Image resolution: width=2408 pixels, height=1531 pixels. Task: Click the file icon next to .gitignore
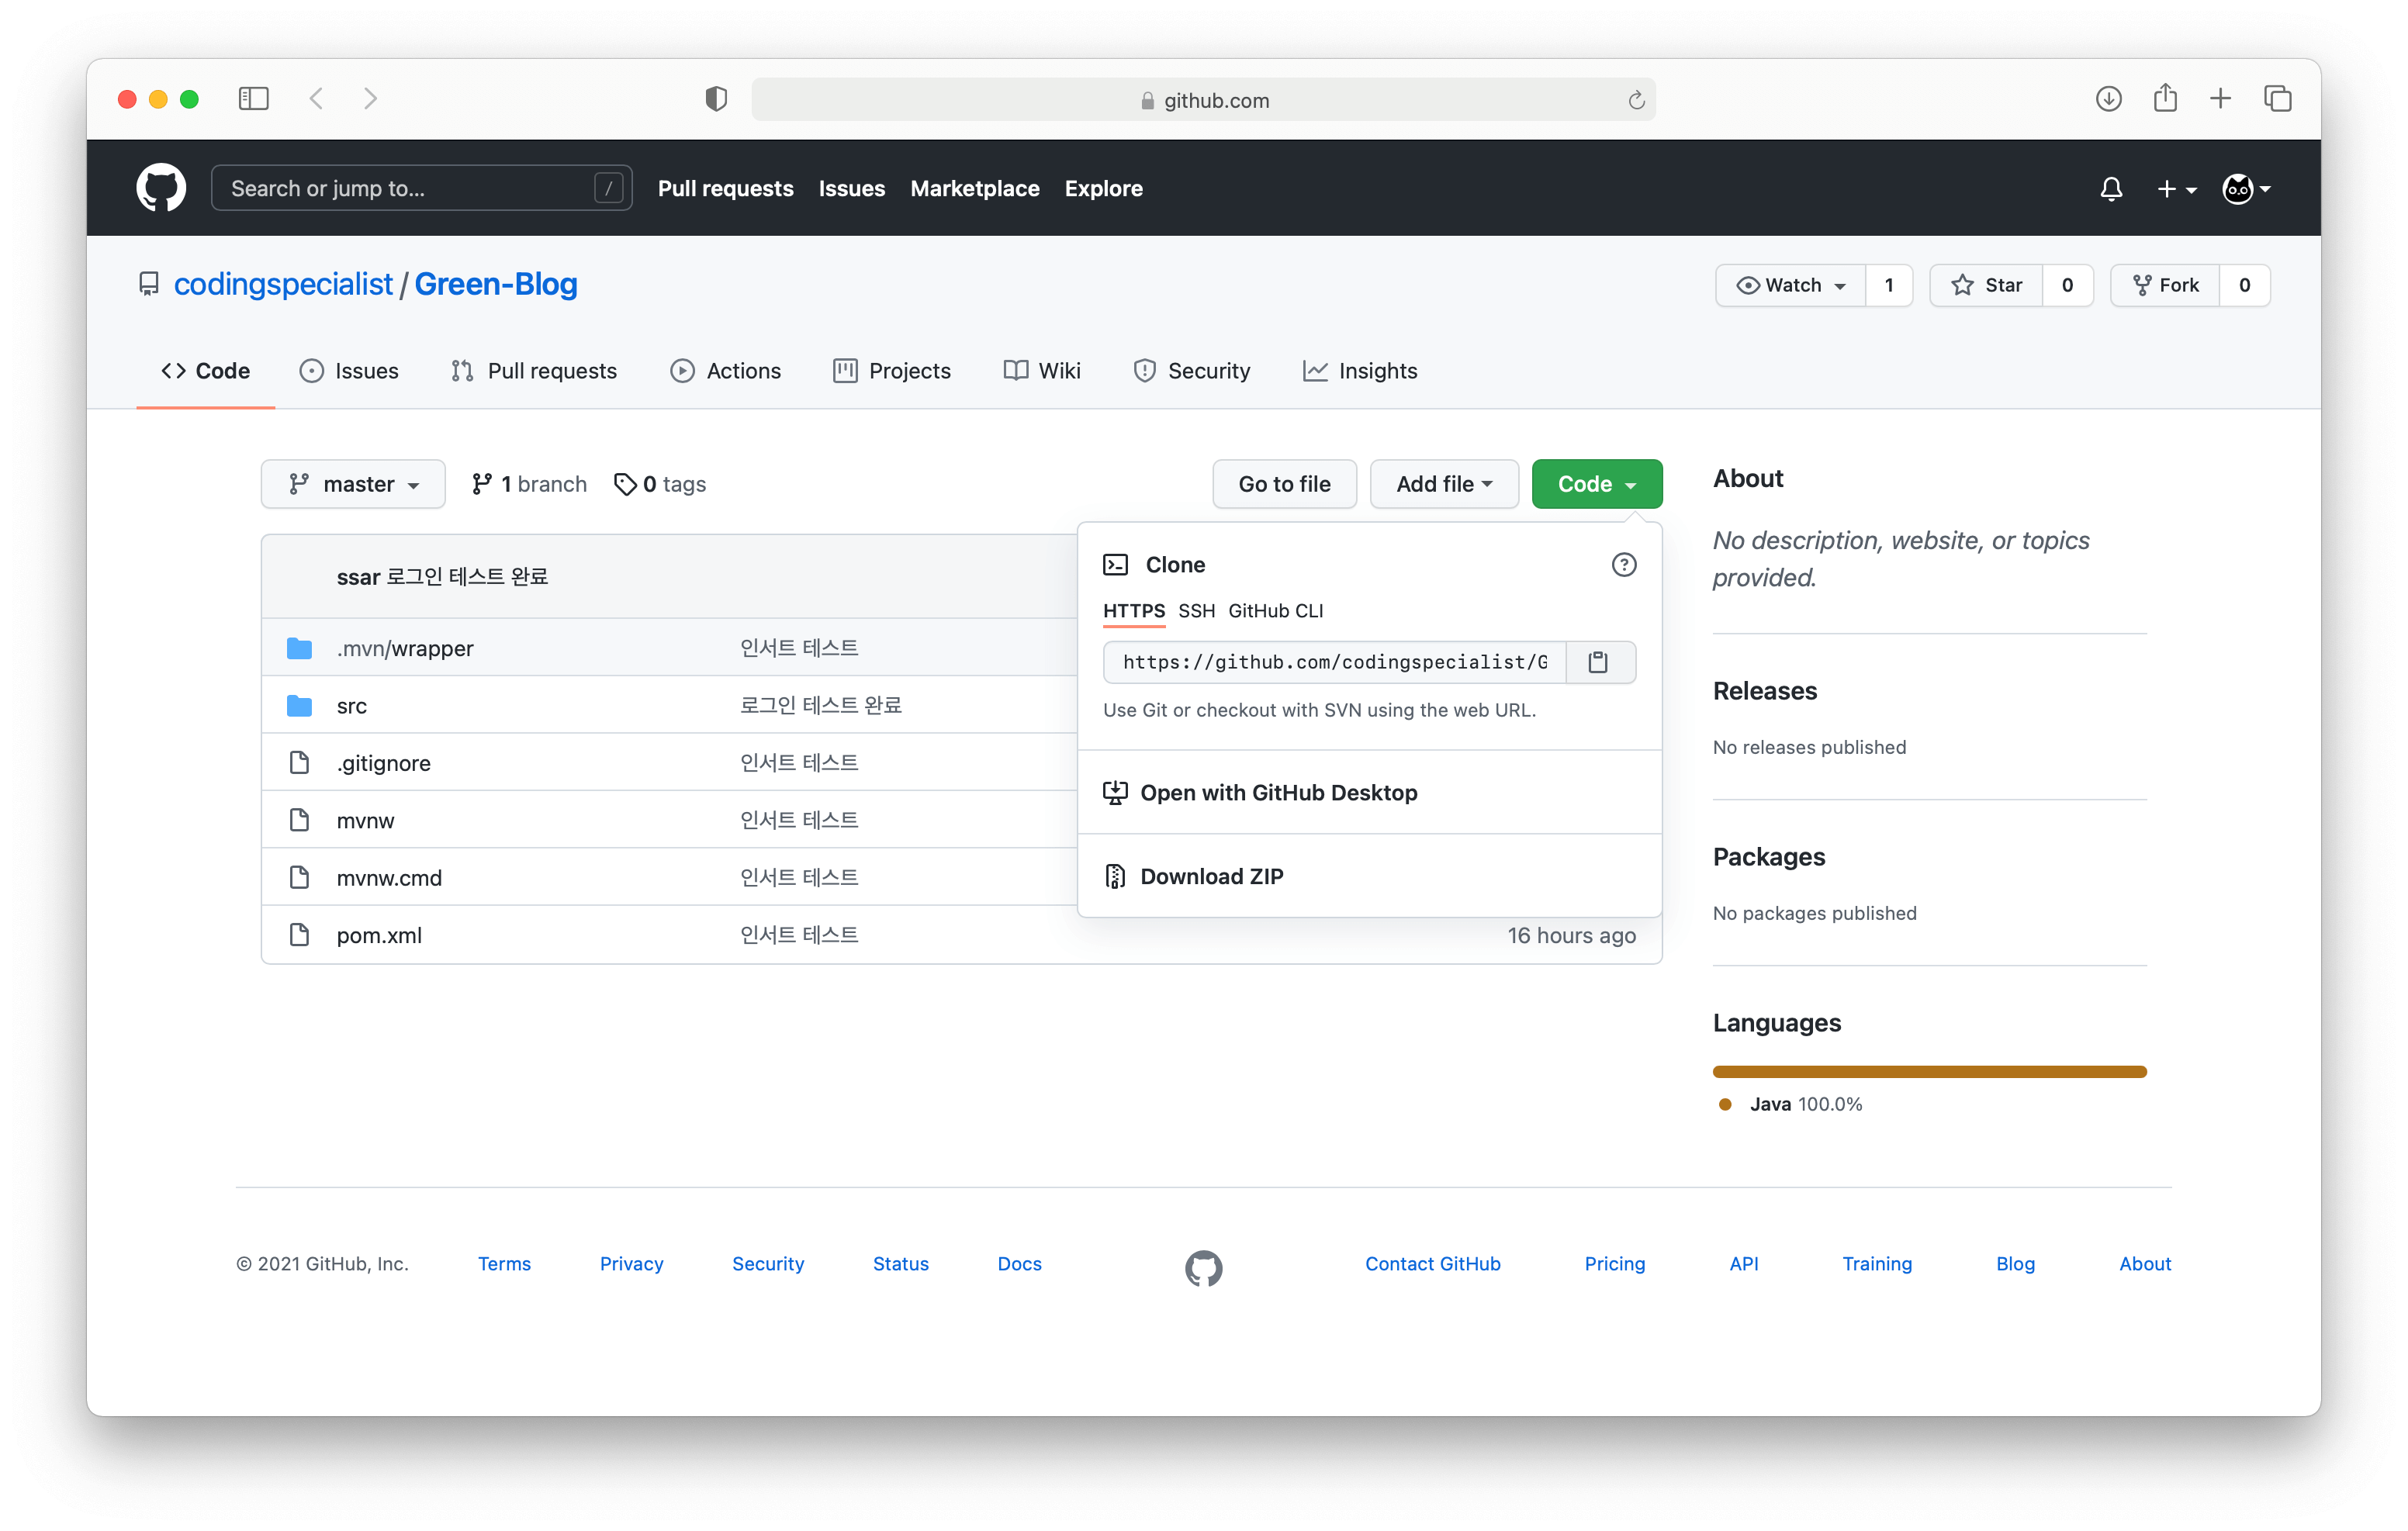299,763
